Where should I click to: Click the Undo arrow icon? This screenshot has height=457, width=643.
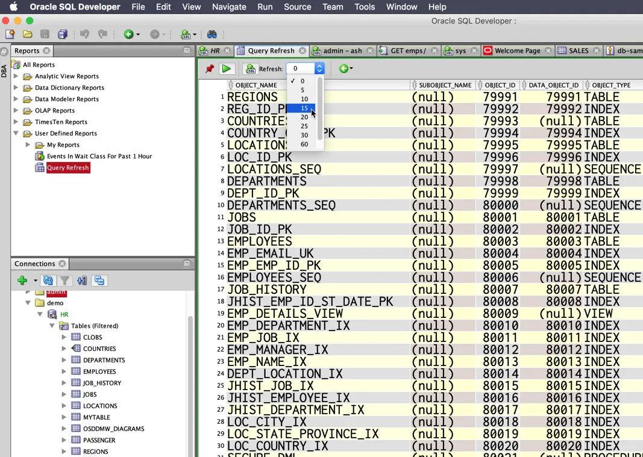84,34
